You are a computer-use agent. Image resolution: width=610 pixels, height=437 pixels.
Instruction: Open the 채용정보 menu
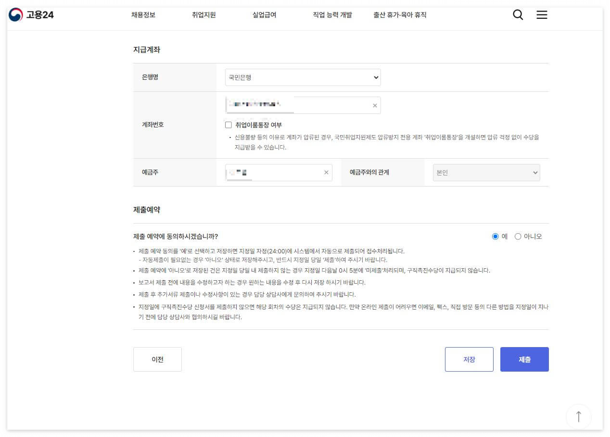(143, 15)
